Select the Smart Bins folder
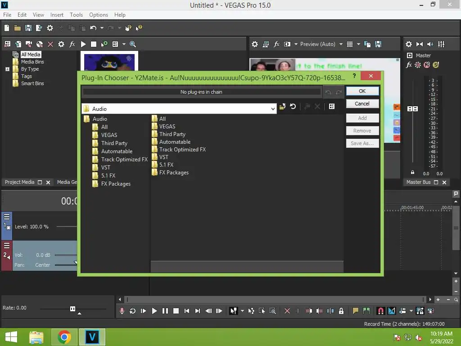461x346 pixels. [x=32, y=83]
